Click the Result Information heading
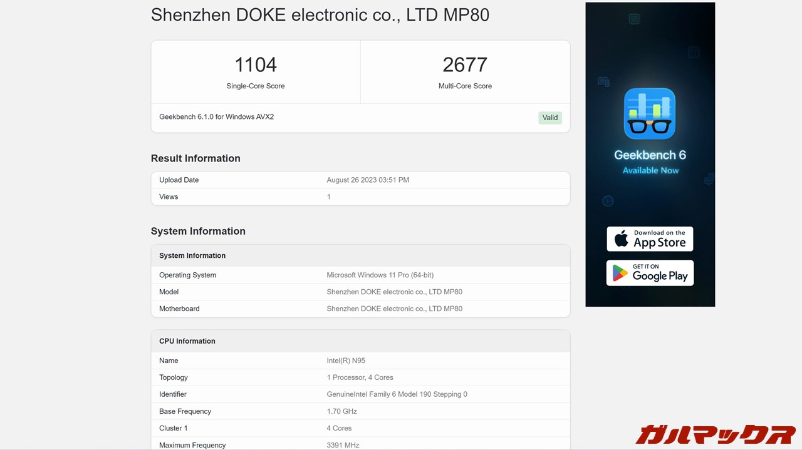 [195, 158]
